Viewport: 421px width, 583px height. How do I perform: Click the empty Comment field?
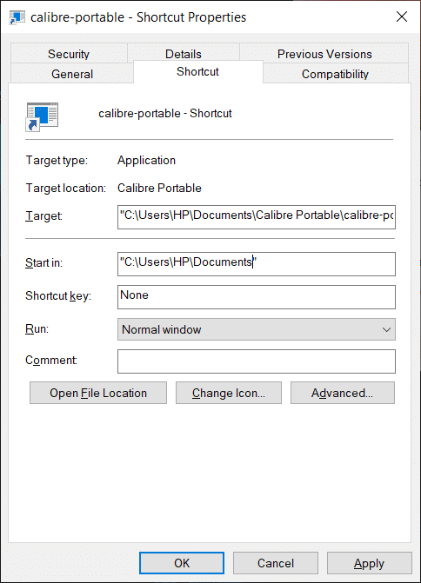tap(257, 361)
